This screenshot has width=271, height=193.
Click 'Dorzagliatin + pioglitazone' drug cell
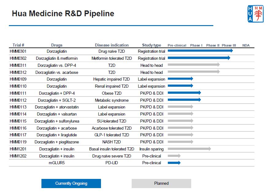(57, 142)
